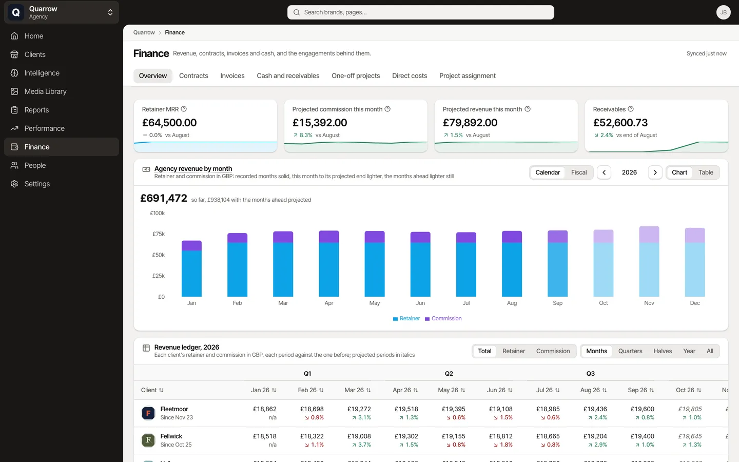The width and height of the screenshot is (739, 462).
Task: Show only Commission in the ledger
Action: [x=553, y=351]
